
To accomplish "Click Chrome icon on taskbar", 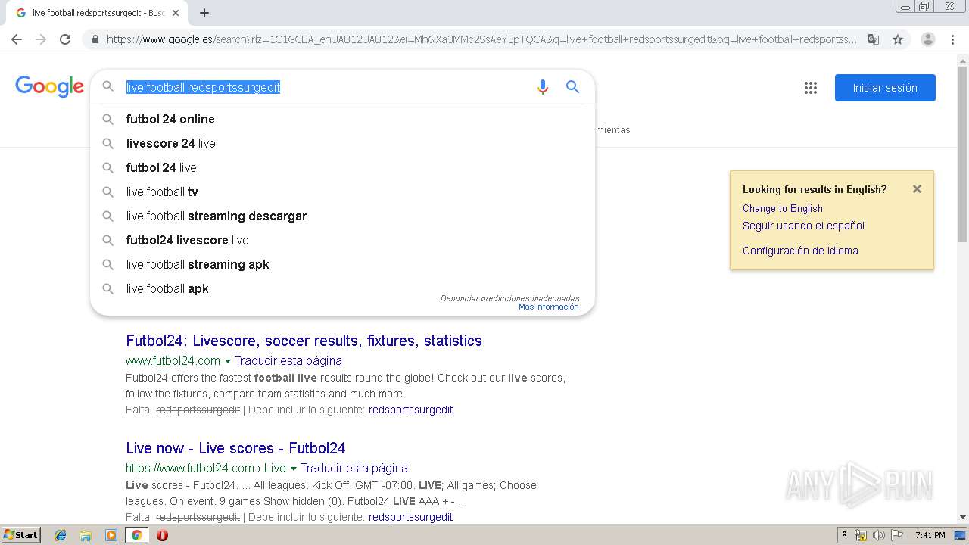I will click(x=136, y=535).
